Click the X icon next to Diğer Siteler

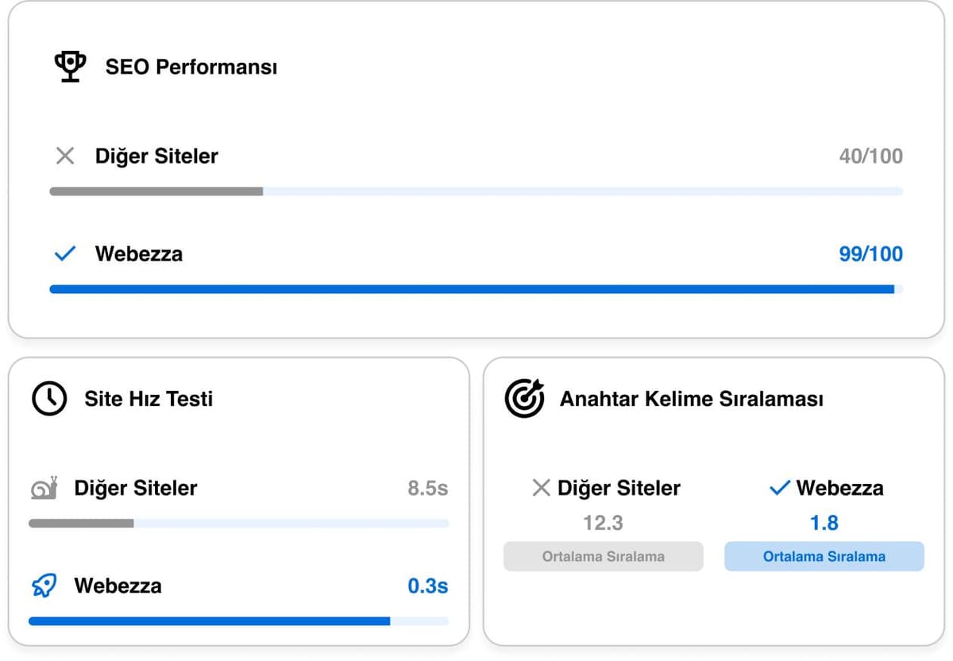(x=64, y=156)
